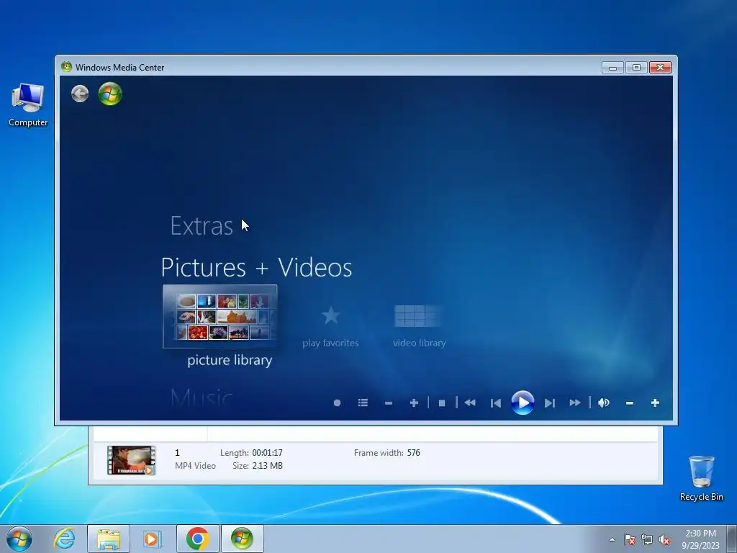This screenshot has width=737, height=553.
Task: Show hidden tray icons arrow
Action: 612,539
